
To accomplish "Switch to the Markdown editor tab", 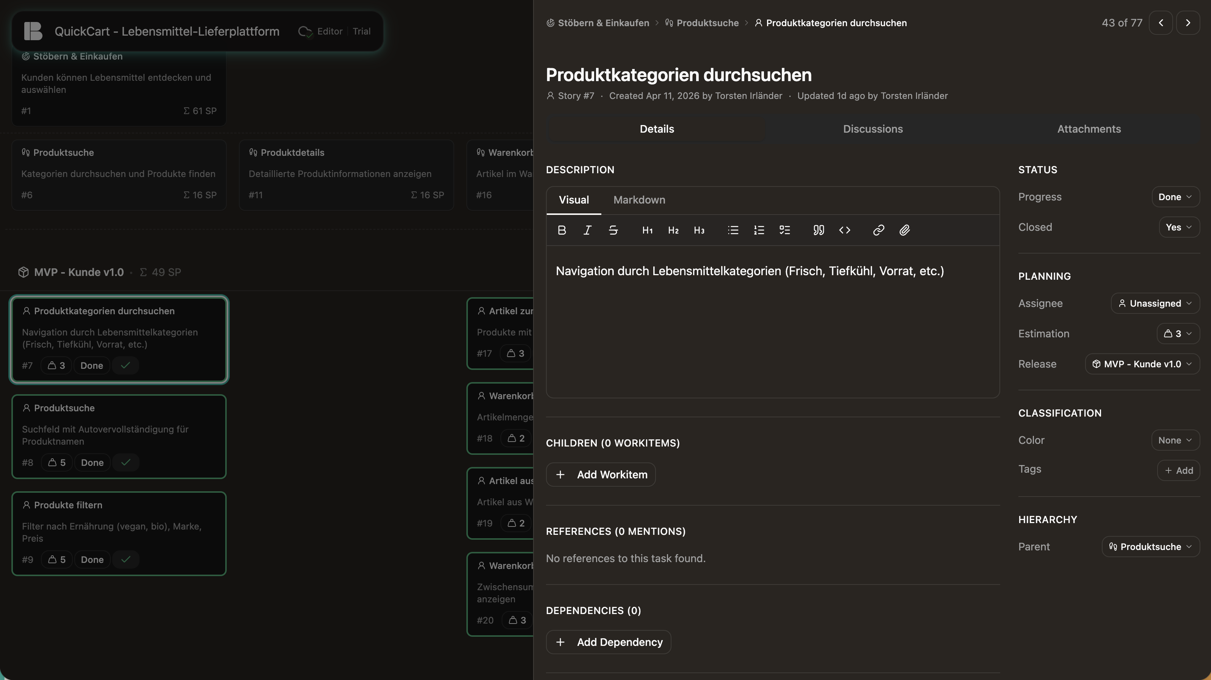I will [x=639, y=200].
